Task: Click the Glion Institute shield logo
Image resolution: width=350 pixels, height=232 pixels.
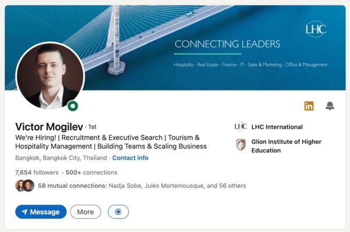Action: pyautogui.click(x=241, y=145)
